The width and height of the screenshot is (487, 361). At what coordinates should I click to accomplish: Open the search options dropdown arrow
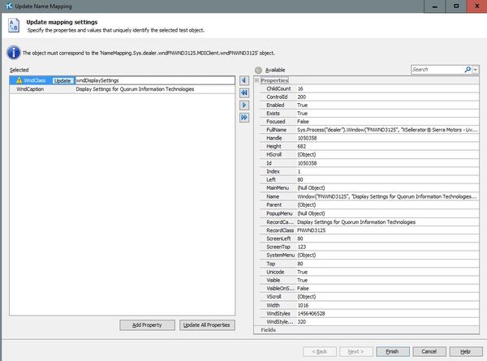pos(476,71)
